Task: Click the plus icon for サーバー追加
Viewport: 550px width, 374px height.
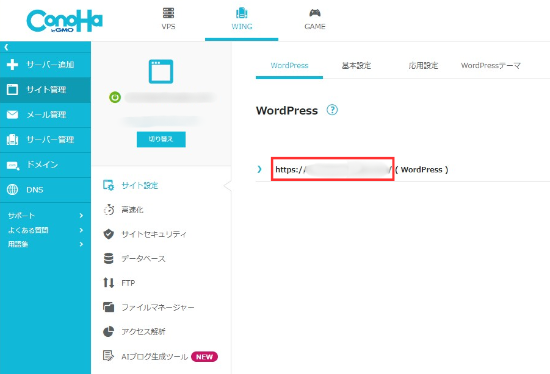Action: tap(12, 65)
